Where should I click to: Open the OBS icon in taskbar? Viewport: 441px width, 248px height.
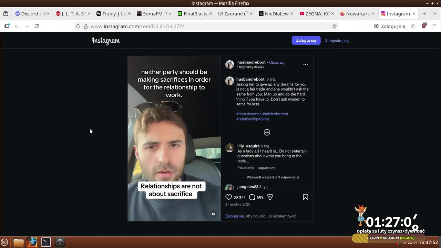click(60, 242)
